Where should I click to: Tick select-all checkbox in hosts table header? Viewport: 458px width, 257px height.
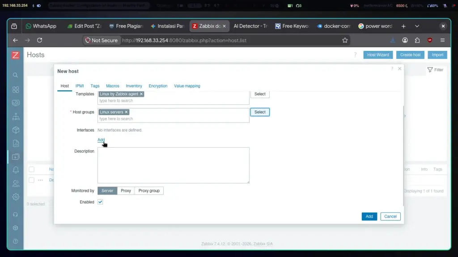click(x=32, y=169)
